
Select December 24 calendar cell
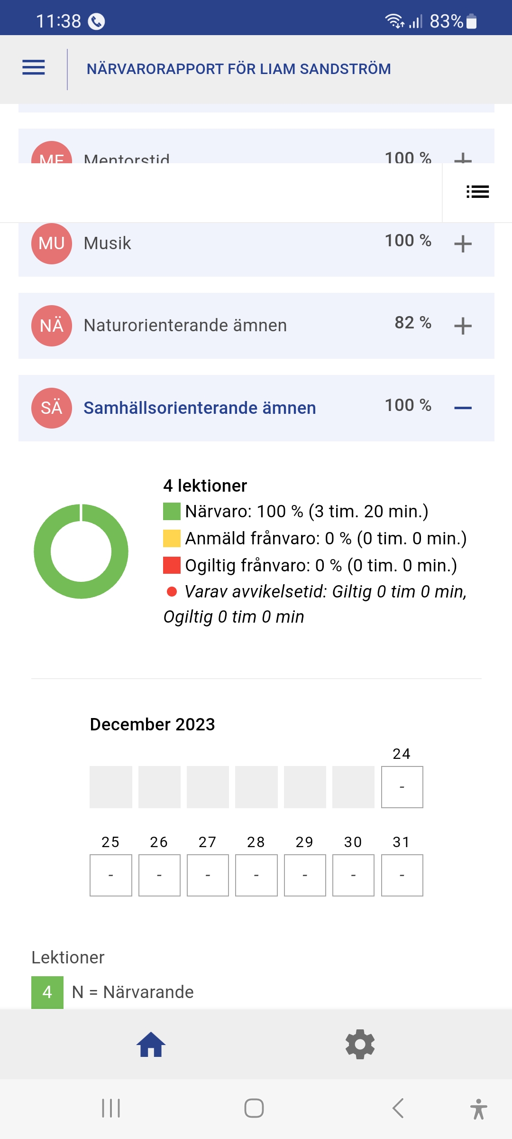click(402, 787)
